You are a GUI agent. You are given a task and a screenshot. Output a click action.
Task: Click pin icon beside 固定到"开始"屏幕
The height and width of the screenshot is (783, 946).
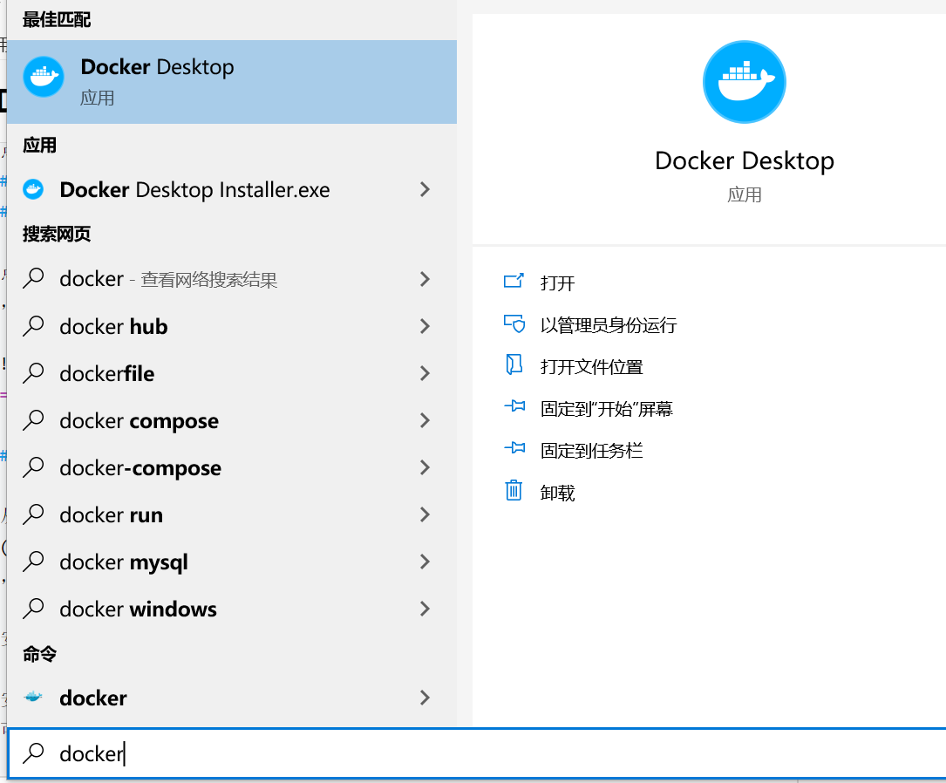coord(514,406)
